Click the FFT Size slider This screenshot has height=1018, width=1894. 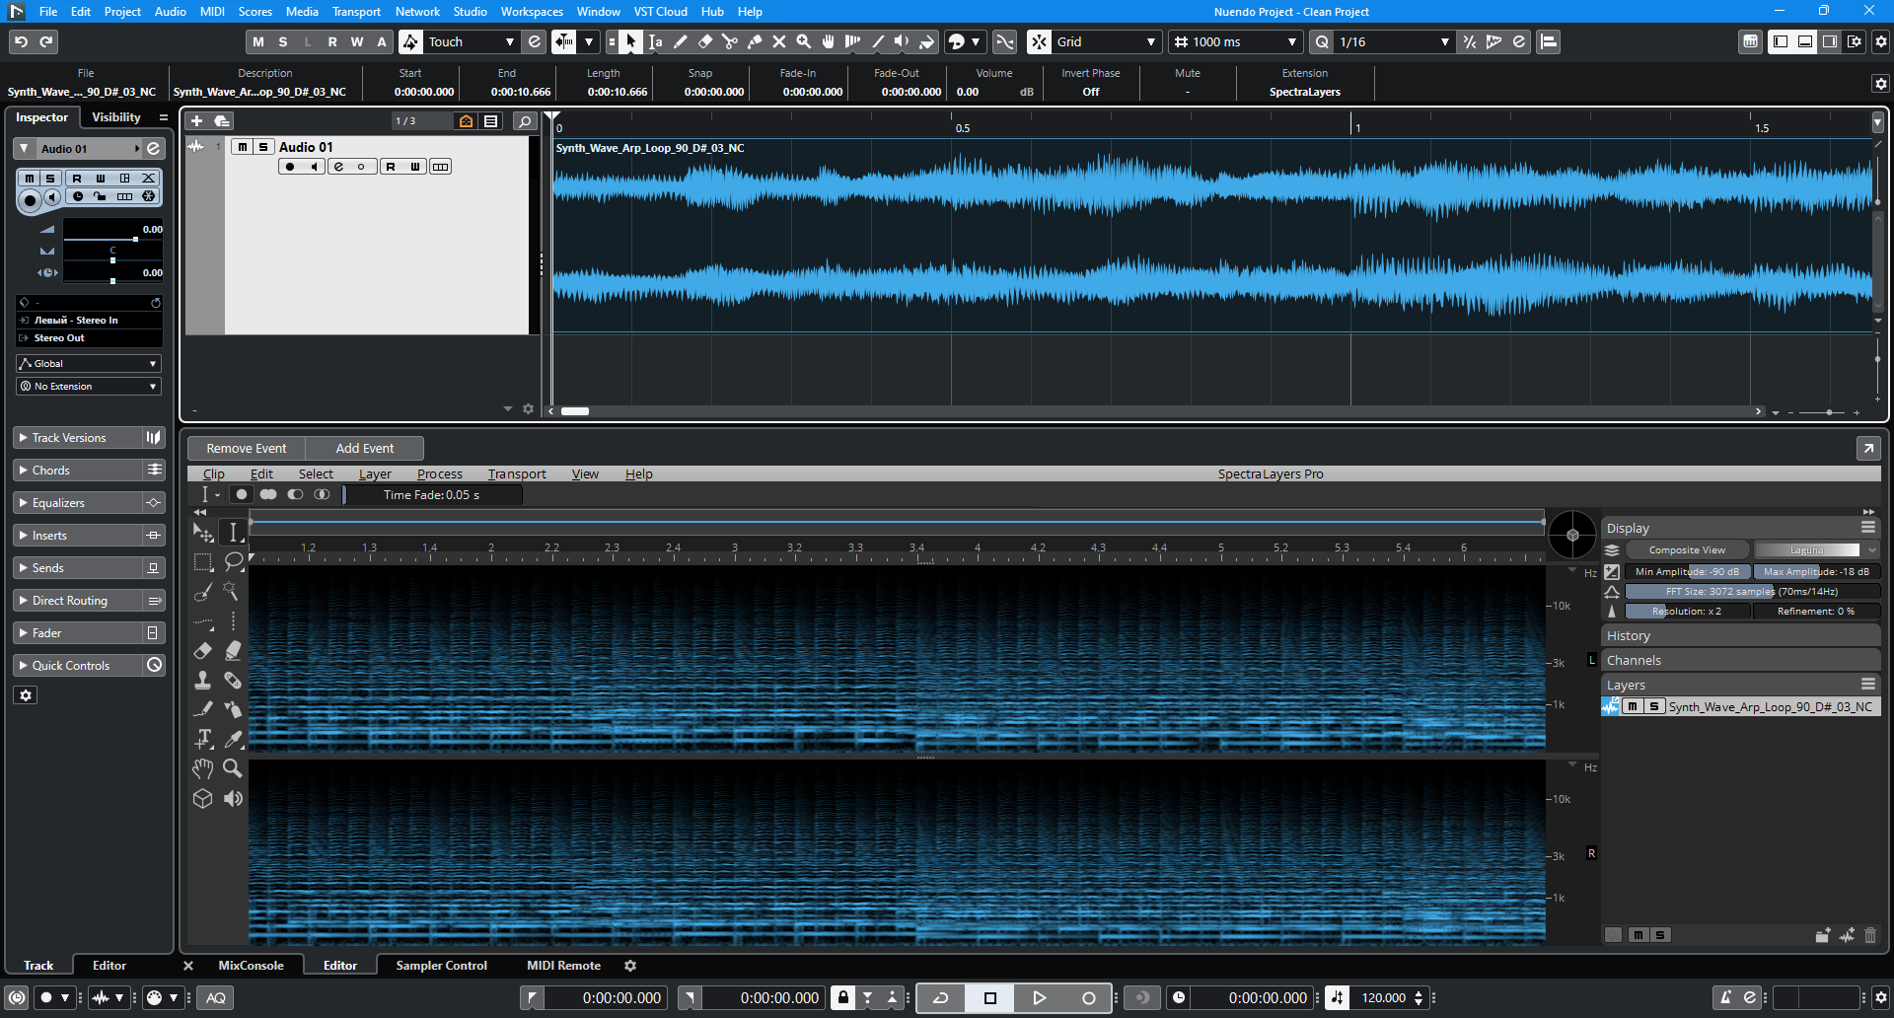point(1752,592)
